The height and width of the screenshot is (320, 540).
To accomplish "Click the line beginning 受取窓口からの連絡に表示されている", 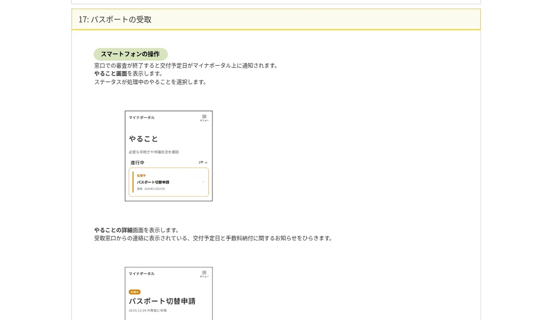I will tap(214, 238).
